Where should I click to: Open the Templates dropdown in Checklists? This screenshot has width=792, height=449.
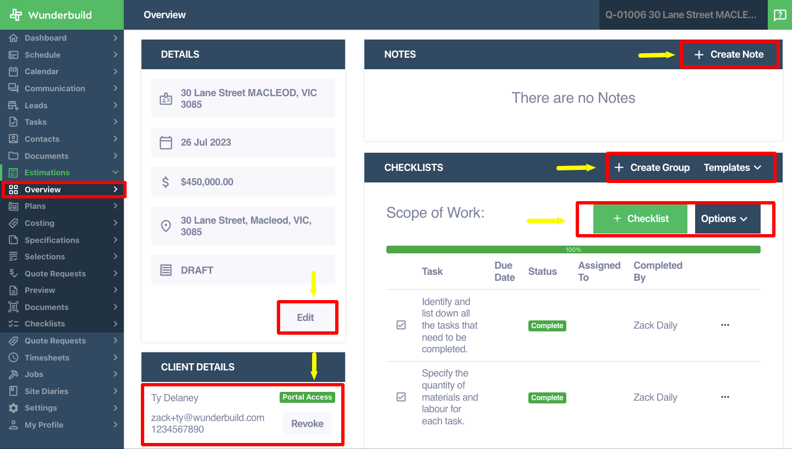coord(733,168)
